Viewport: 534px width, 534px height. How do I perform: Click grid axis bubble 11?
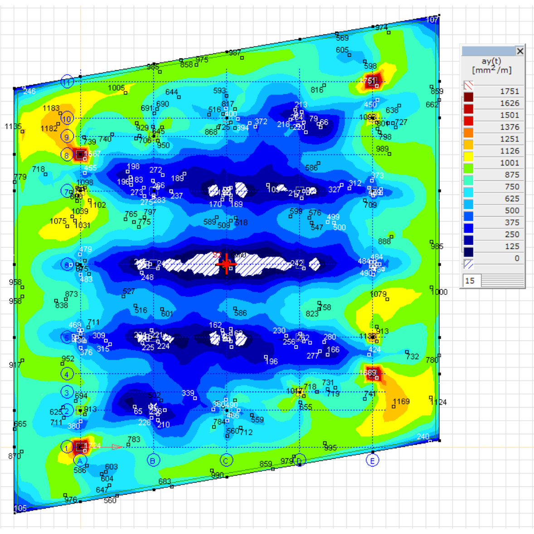tap(67, 82)
